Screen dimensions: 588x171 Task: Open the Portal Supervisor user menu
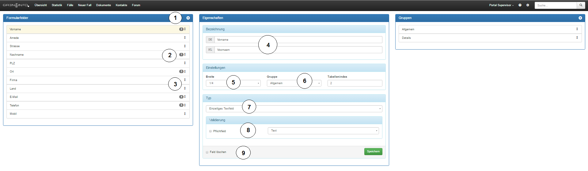coord(501,5)
